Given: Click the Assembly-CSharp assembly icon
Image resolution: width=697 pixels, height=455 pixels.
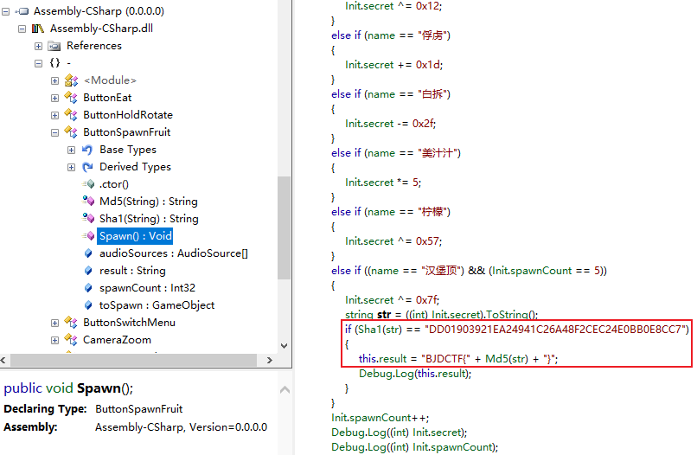Looking at the screenshot, I should [x=22, y=11].
